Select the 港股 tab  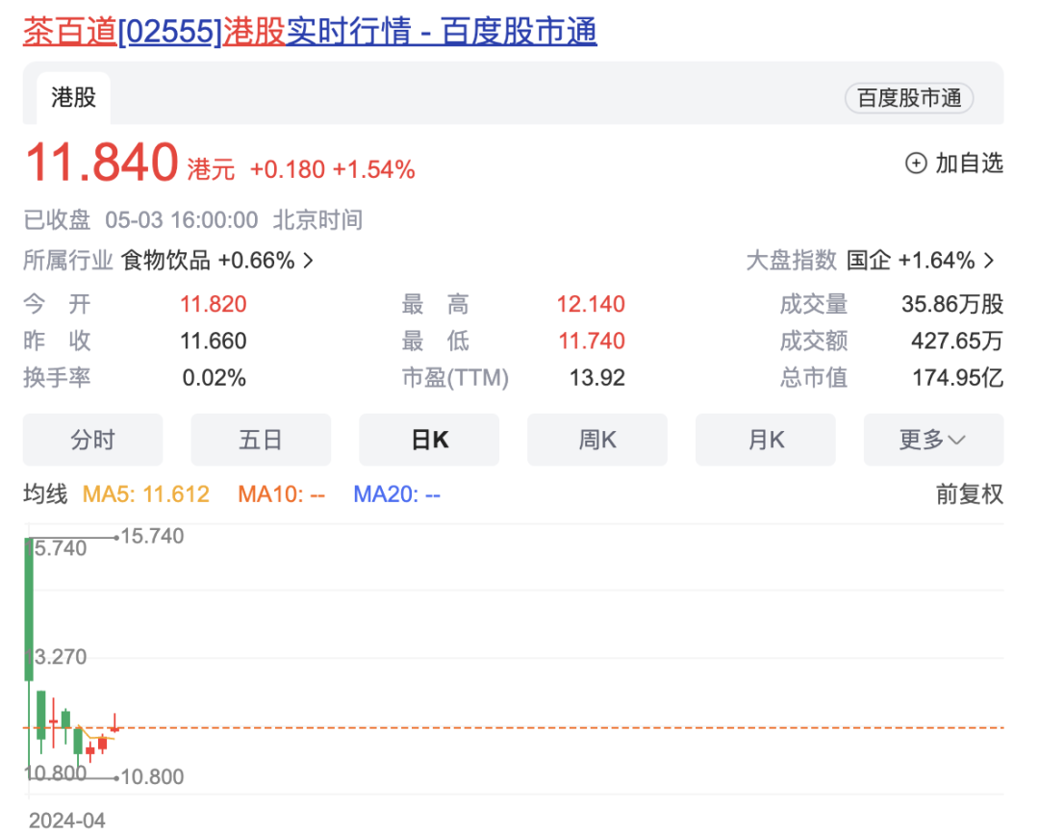click(x=73, y=97)
